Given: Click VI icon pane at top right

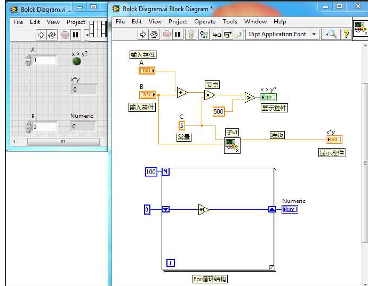Looking at the screenshot, I should (361, 29).
